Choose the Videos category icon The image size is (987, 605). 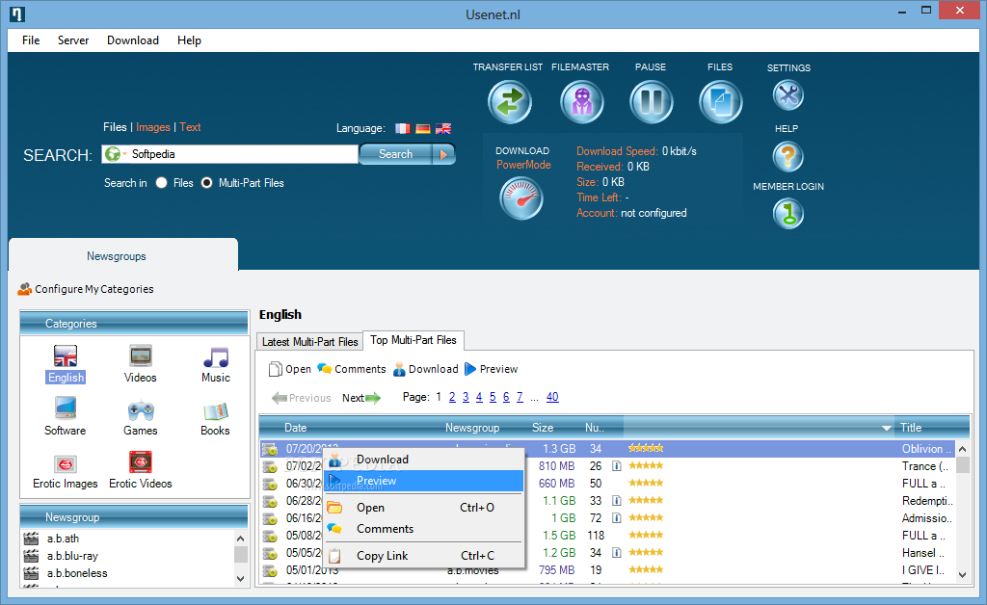[x=141, y=355]
